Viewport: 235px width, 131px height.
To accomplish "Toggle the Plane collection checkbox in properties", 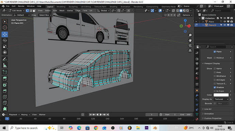I will coord(215,51).
